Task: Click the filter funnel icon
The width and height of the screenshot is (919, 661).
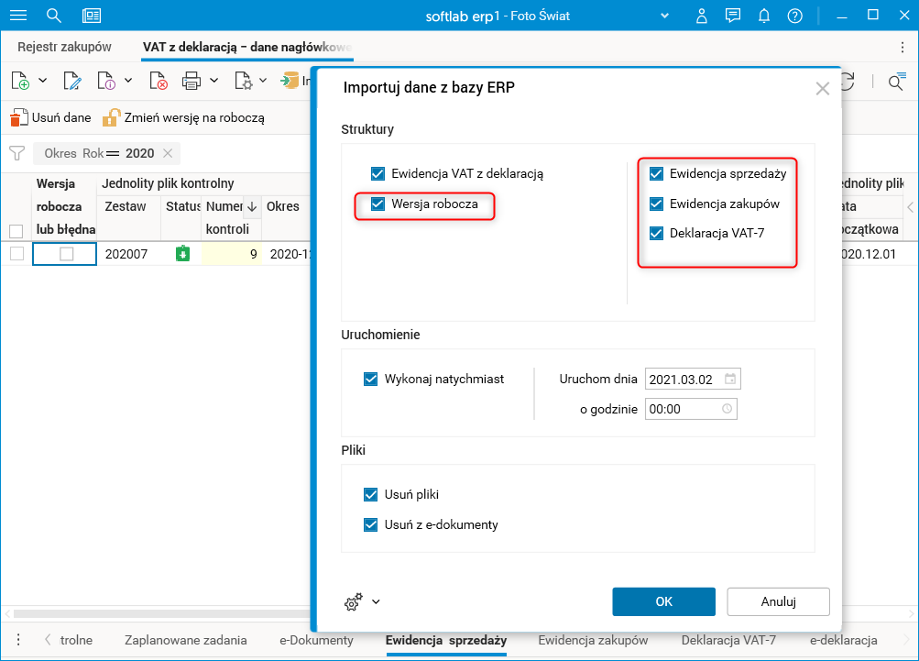Action: click(17, 154)
